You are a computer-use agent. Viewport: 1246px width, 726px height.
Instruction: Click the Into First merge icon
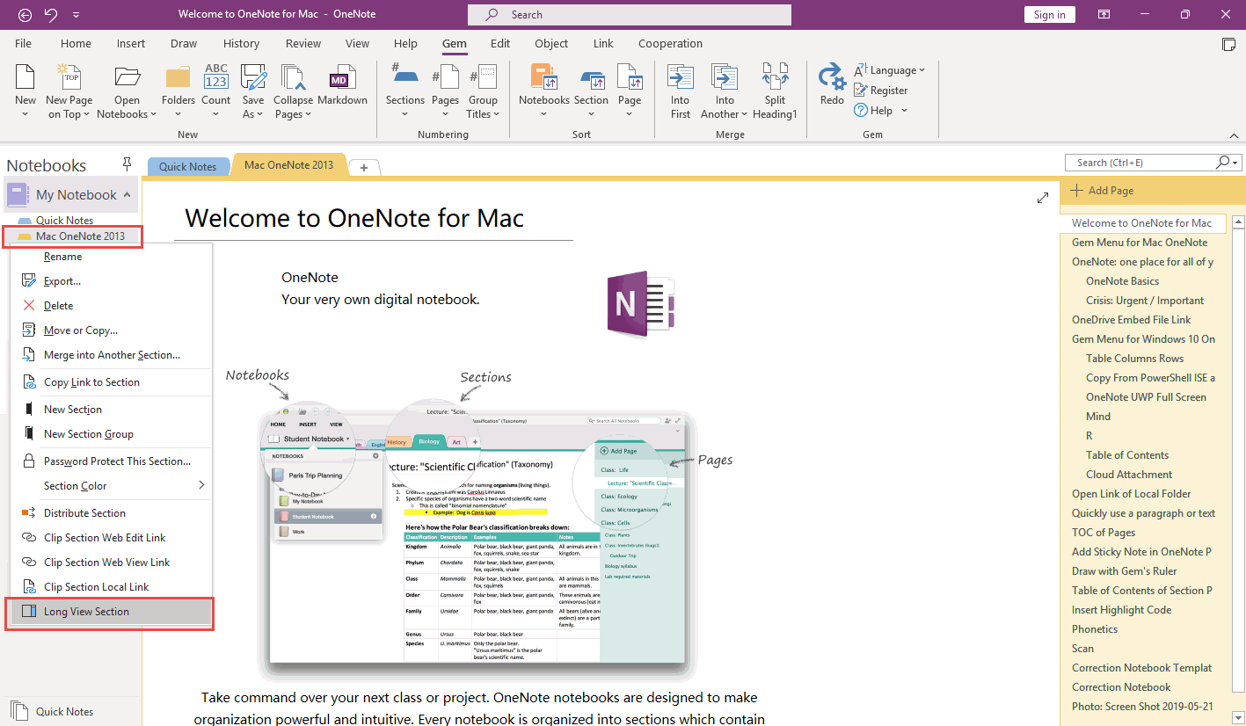681,77
